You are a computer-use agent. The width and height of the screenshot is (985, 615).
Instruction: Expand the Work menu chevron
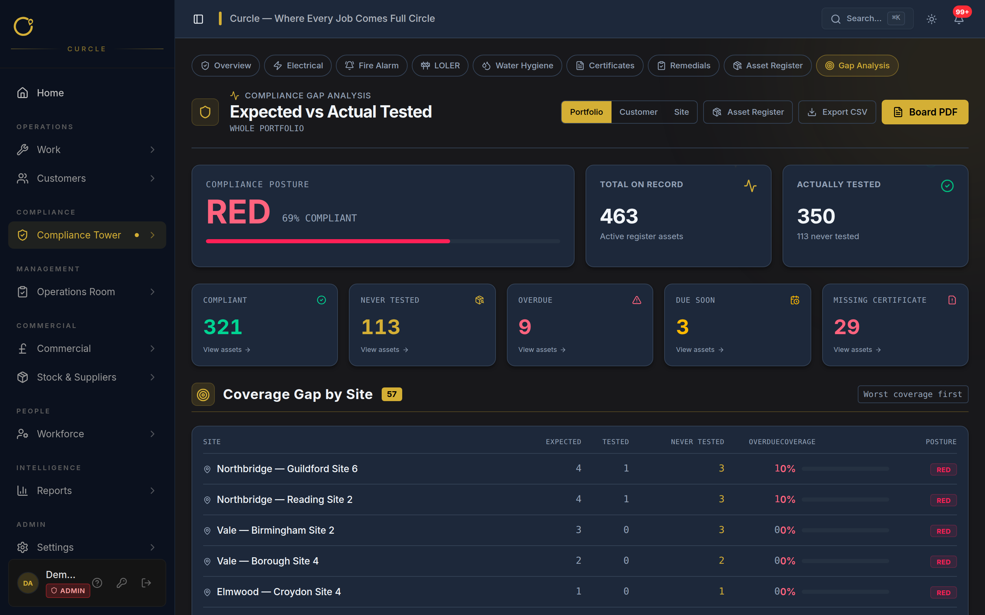click(x=152, y=150)
